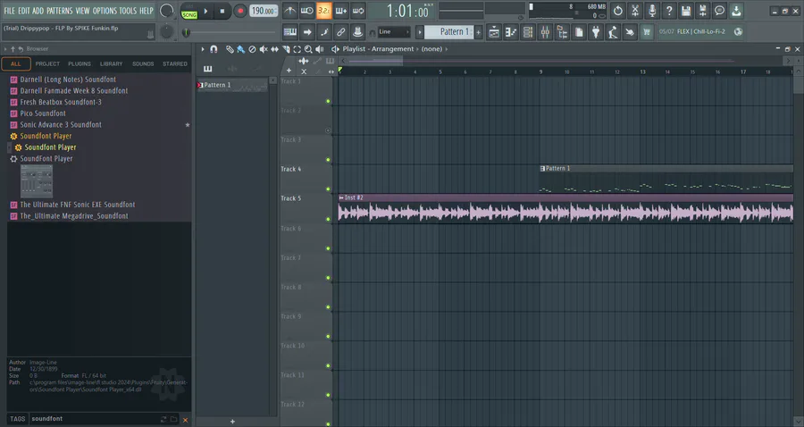Mute Track 4 with its green dot
Screen dimensions: 804x427
[x=328, y=189]
